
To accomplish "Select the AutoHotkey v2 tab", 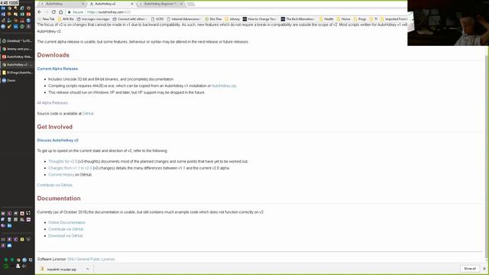I will [110, 4].
